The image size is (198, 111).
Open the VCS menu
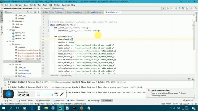coord(50,5)
